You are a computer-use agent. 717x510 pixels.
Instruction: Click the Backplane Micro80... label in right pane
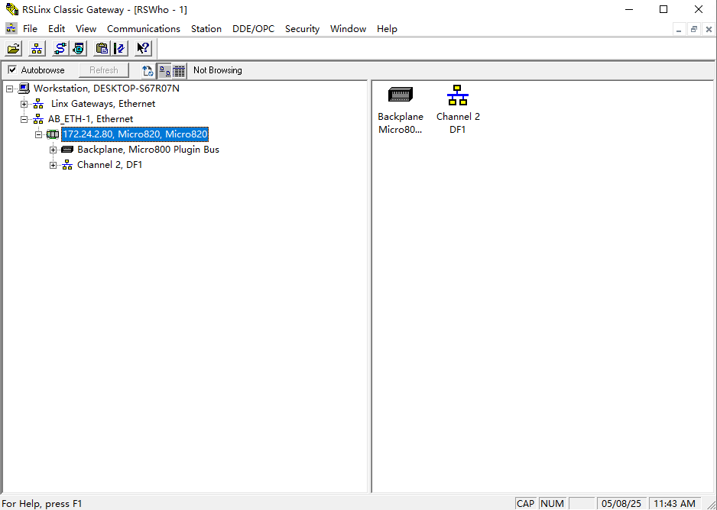(401, 123)
